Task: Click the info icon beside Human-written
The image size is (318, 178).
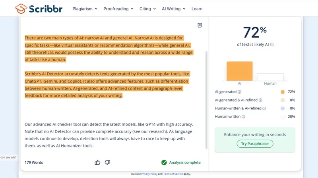Action: click(243, 117)
